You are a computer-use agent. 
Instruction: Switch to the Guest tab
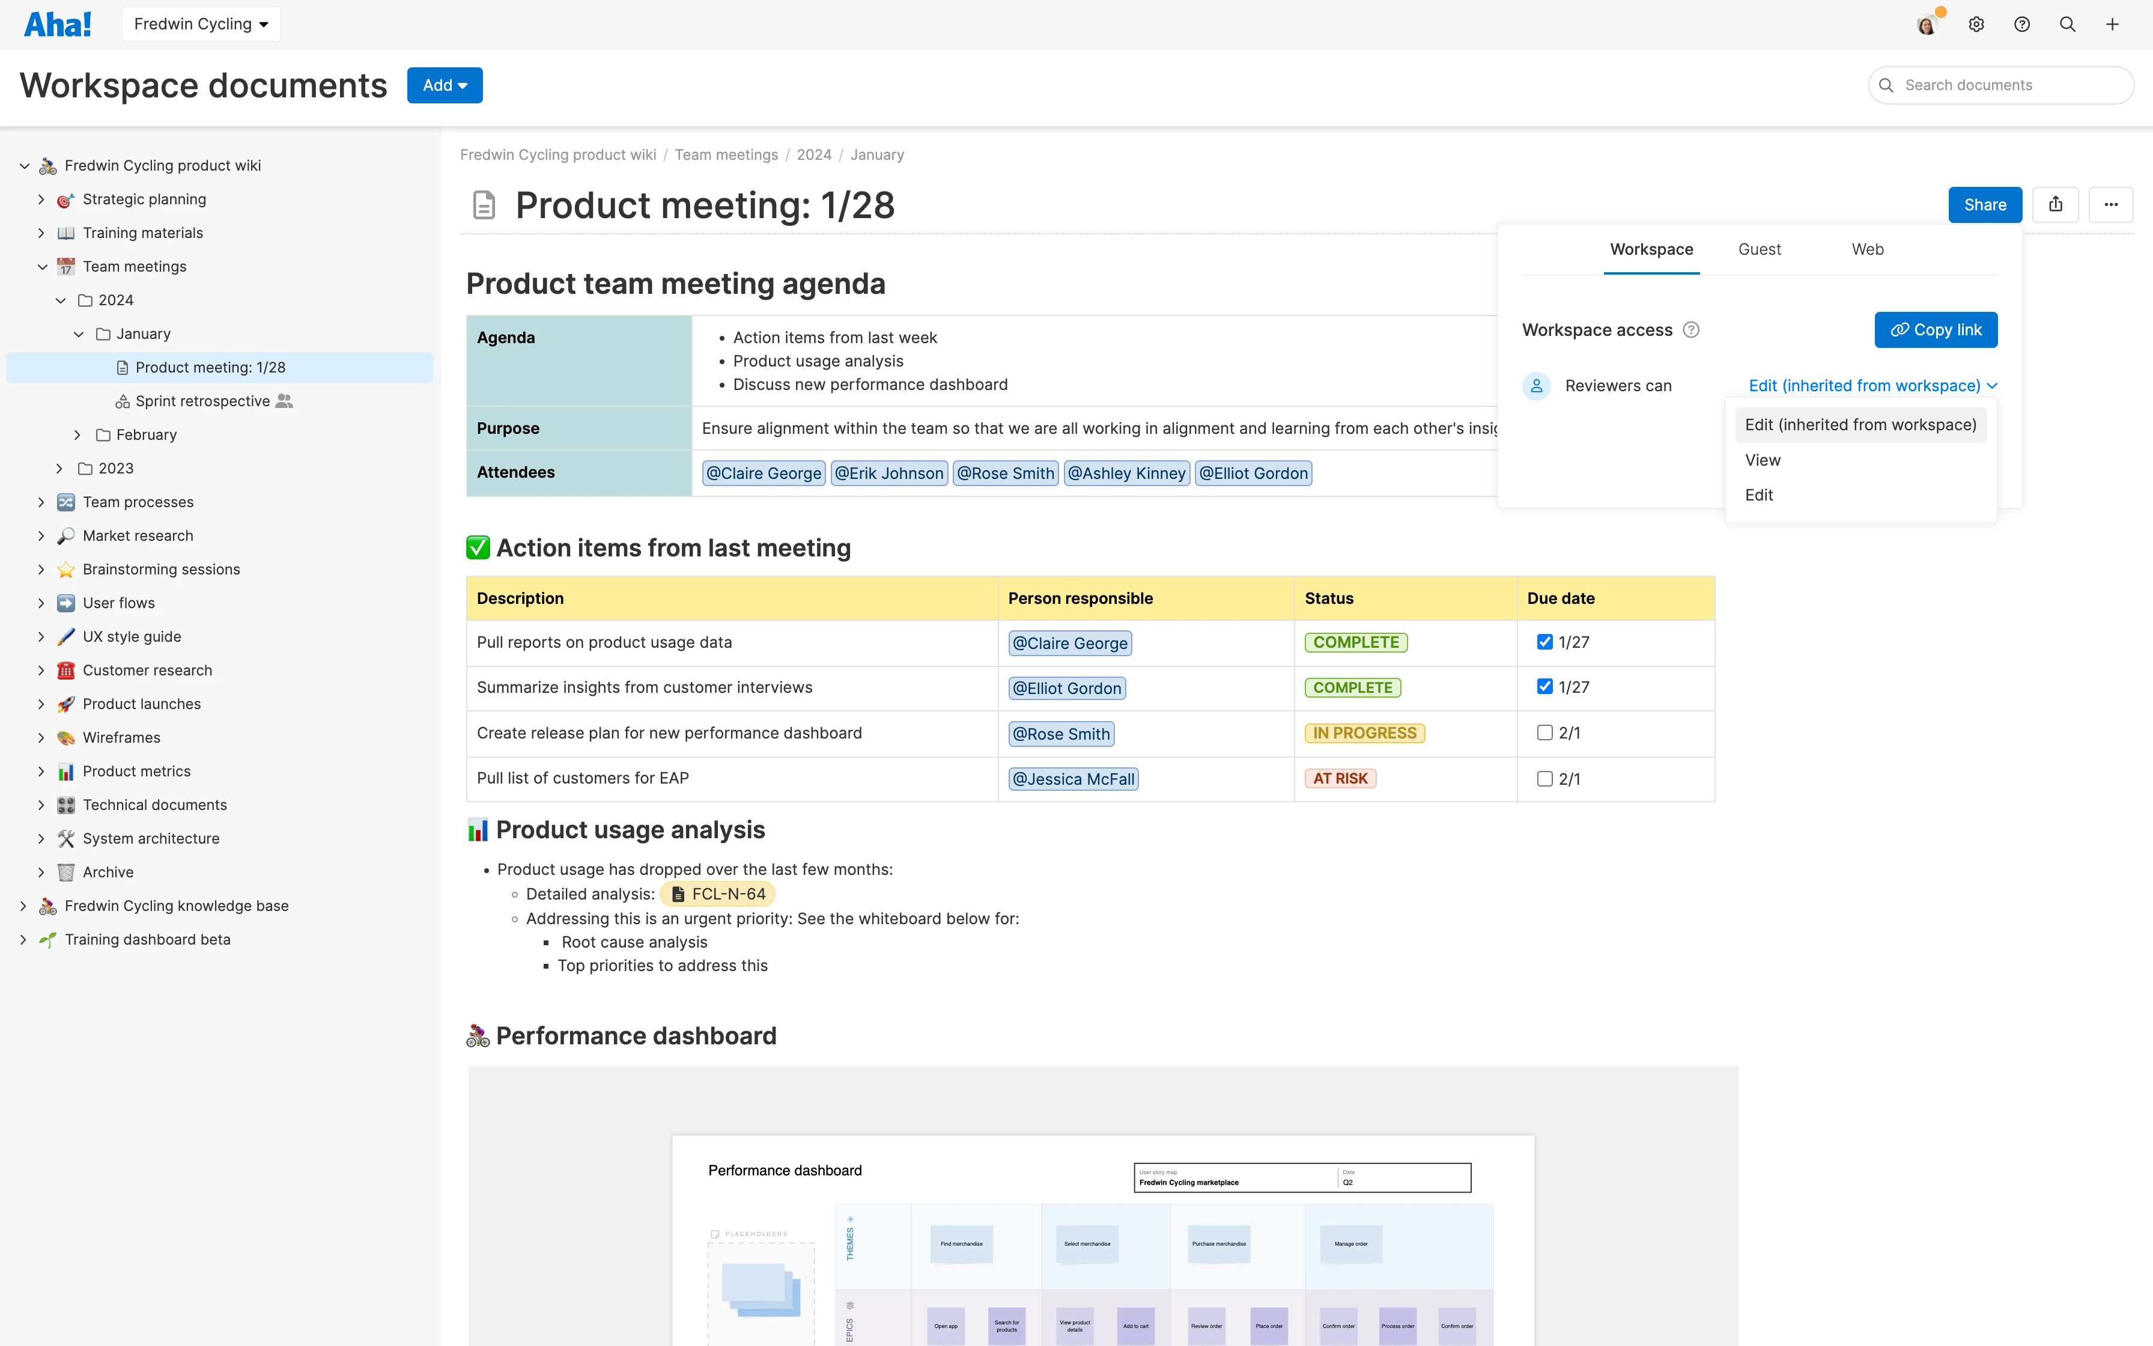pyautogui.click(x=1759, y=249)
